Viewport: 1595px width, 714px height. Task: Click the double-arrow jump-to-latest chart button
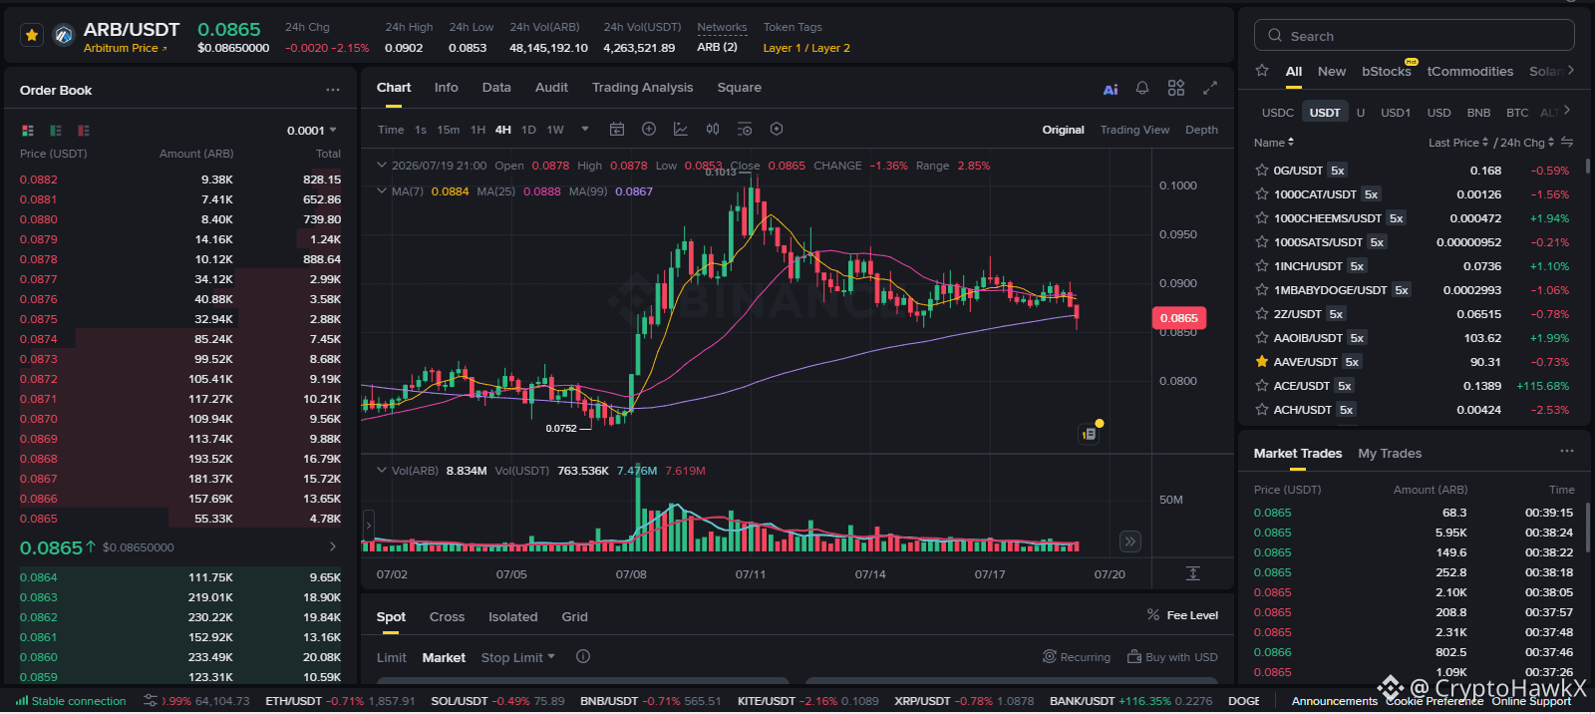[x=1129, y=541]
